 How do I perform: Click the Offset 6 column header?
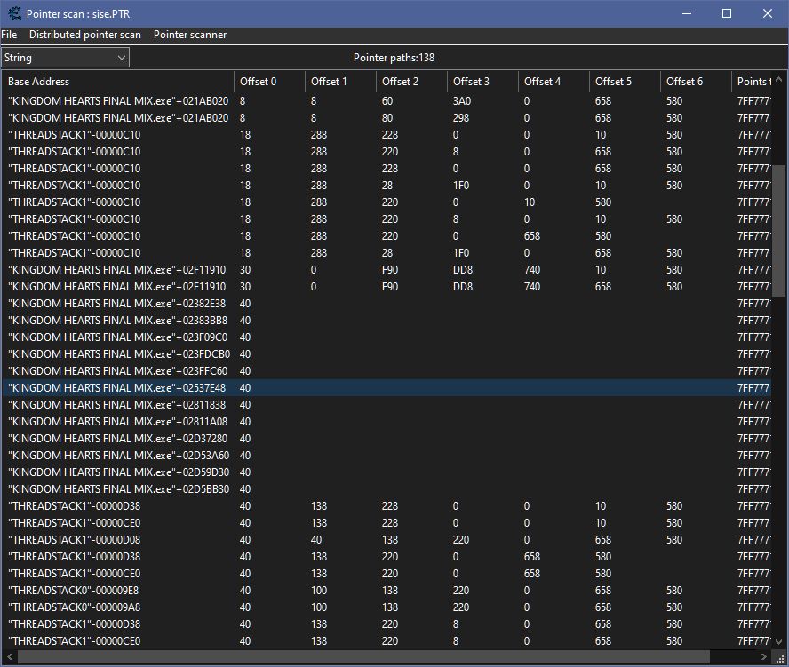(x=695, y=82)
